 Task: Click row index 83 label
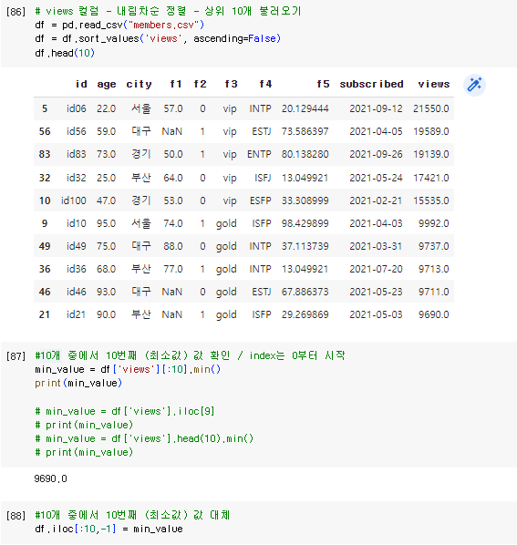pyautogui.click(x=45, y=154)
